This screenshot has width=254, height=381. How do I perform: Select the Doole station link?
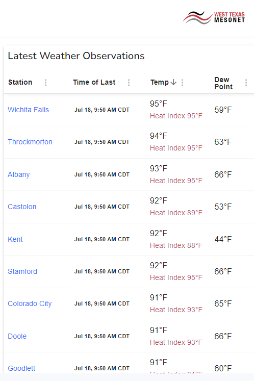point(17,336)
